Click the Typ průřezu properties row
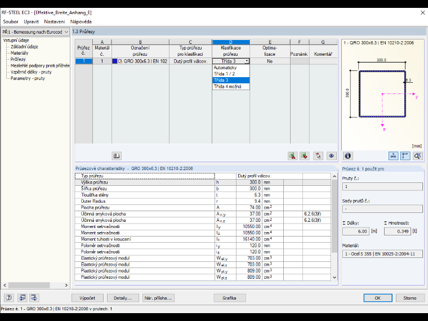This screenshot has height=321, width=428. point(203,176)
